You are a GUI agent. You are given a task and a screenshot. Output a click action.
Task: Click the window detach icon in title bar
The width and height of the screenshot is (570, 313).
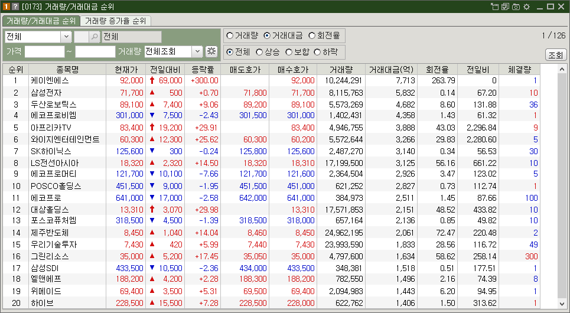click(x=494, y=6)
